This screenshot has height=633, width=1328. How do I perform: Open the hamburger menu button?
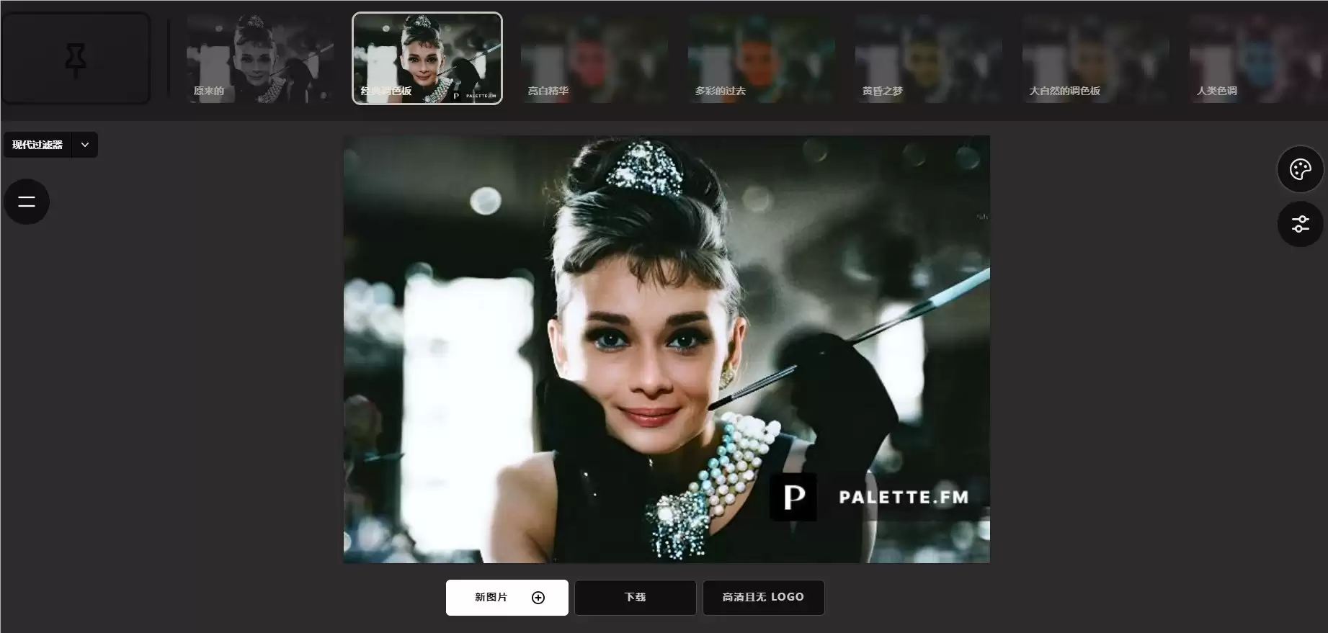point(27,202)
